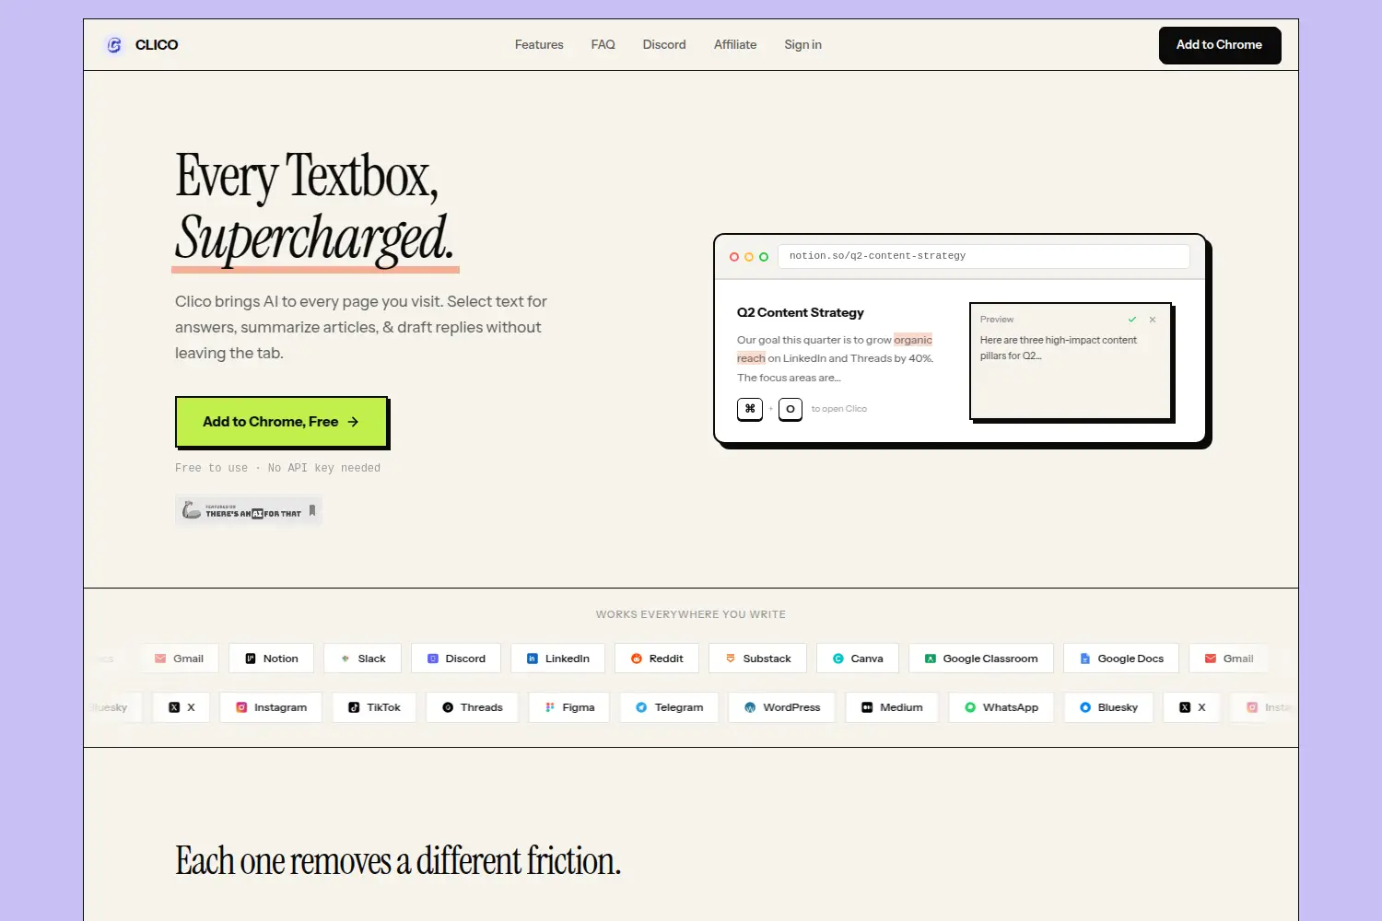The width and height of the screenshot is (1382, 921).
Task: Click the WhatsApp icon chip
Action: (x=1001, y=707)
